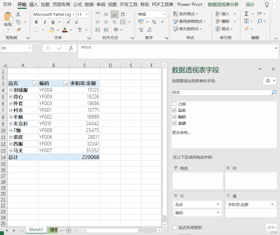Image resolution: width=280 pixels, height=235 pixels.
Task: Click the phonetic guide wén icon
Action: 80,30
